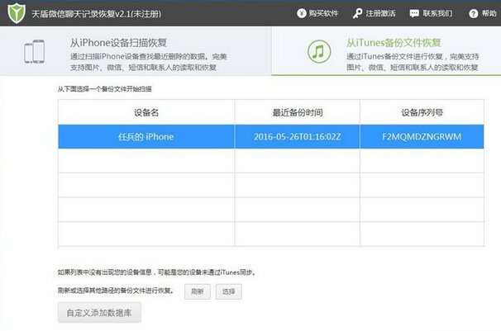Click serial number F2MQMDZNGRWM cell

point(422,136)
